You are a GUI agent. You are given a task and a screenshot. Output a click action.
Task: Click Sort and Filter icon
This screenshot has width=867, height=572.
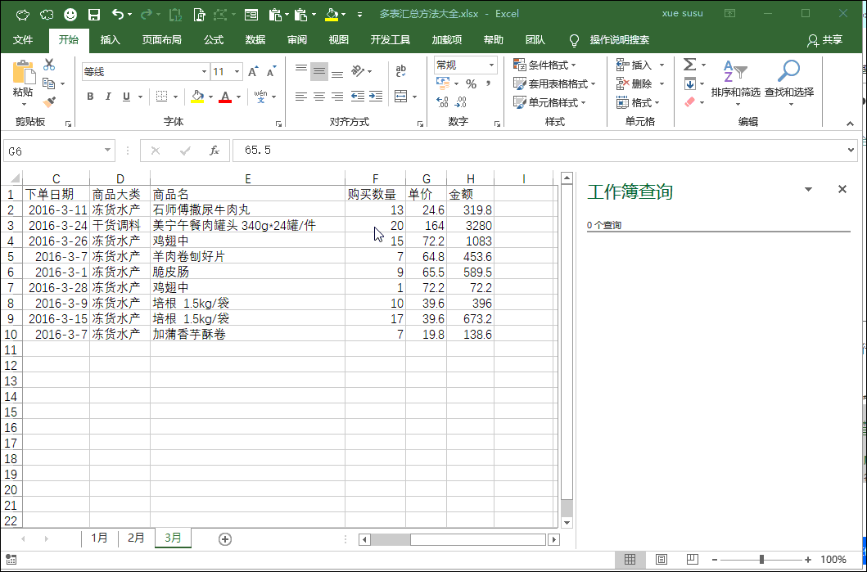pyautogui.click(x=735, y=79)
